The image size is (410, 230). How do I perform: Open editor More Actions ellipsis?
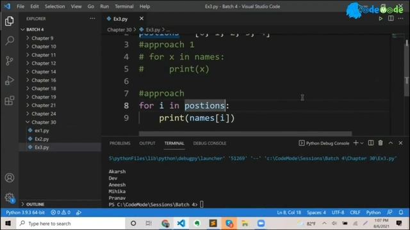(x=400, y=19)
